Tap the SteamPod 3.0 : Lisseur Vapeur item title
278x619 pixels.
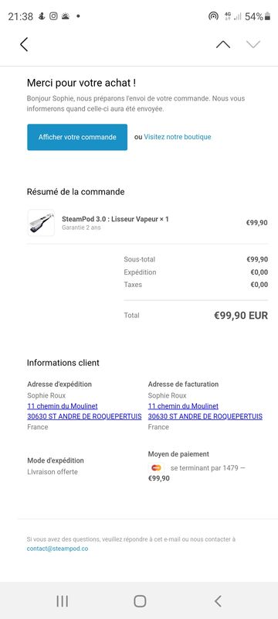[115, 219]
